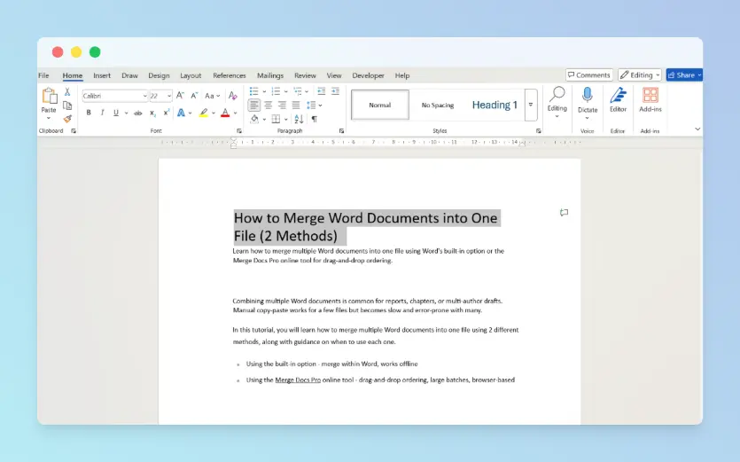
Task: Center align the paragraph
Action: (x=268, y=105)
